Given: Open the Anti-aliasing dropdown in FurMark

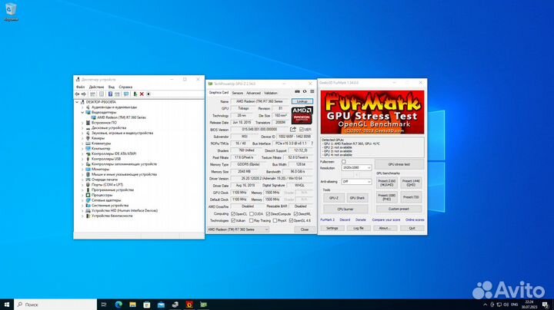Looking at the screenshot, I should click(356, 181).
